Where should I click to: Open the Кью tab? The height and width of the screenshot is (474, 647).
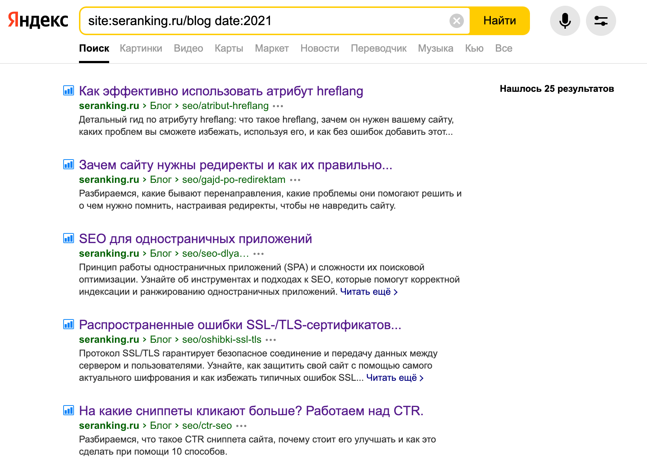[474, 48]
